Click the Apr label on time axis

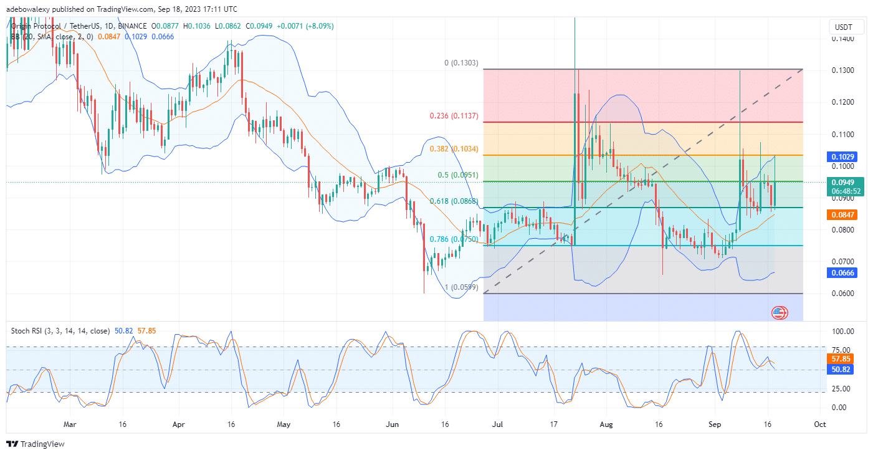(x=179, y=424)
